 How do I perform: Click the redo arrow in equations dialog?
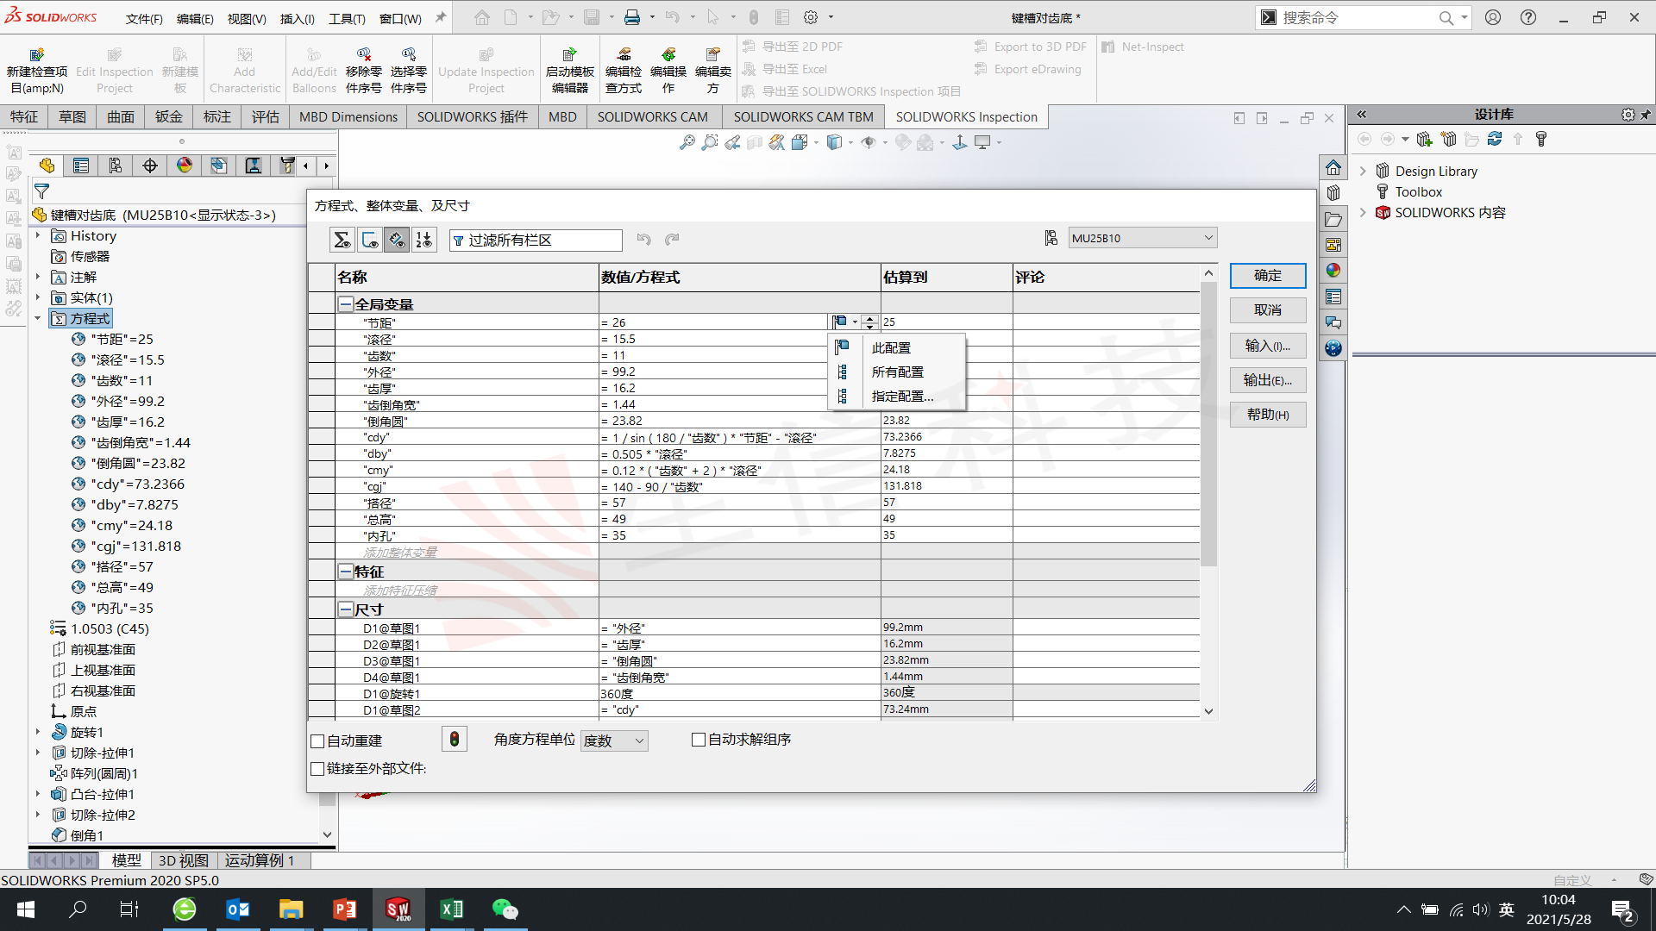click(672, 239)
